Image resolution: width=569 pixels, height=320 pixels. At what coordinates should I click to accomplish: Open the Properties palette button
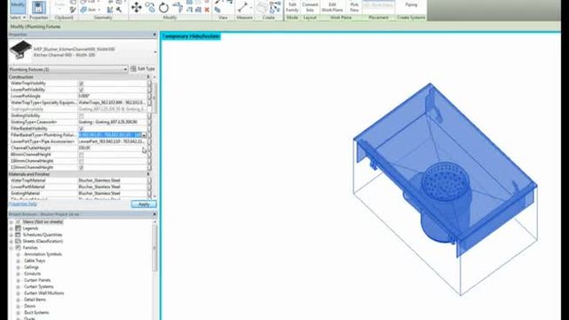tap(38, 7)
